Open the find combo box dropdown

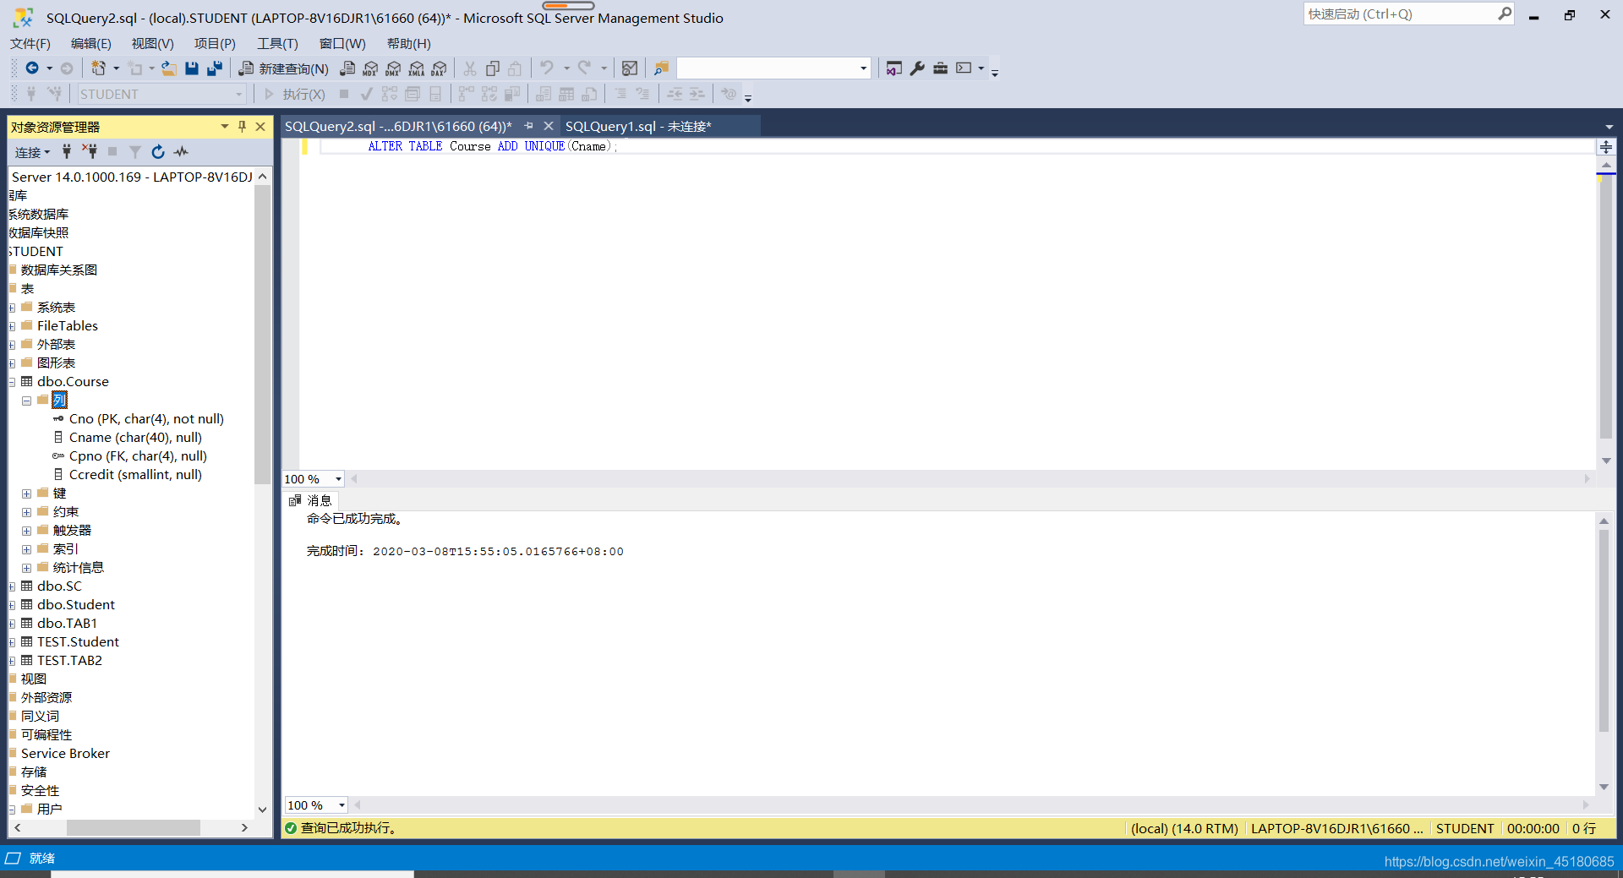pos(863,68)
